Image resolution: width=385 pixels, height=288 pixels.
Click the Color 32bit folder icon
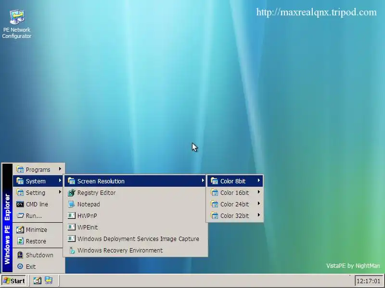[214, 216]
